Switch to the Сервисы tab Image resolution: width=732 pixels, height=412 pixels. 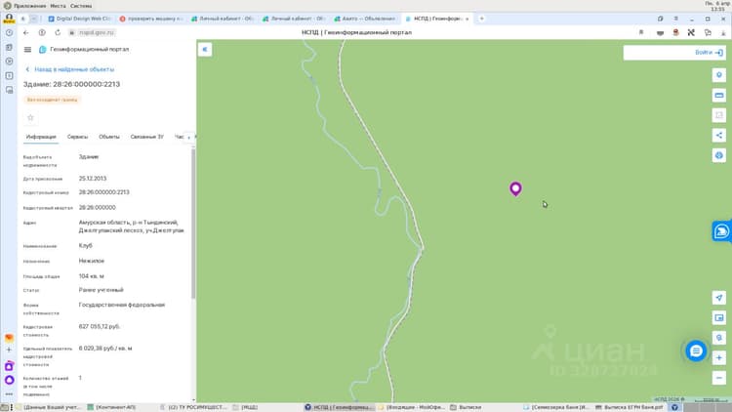point(77,137)
